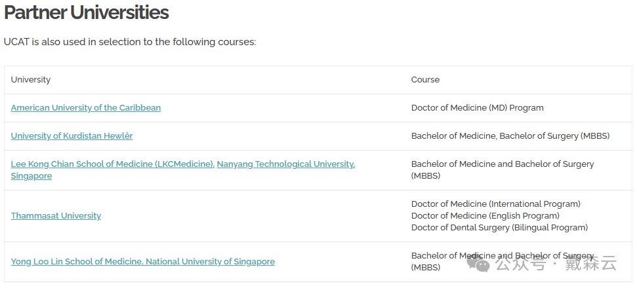Select the University column header

point(31,79)
